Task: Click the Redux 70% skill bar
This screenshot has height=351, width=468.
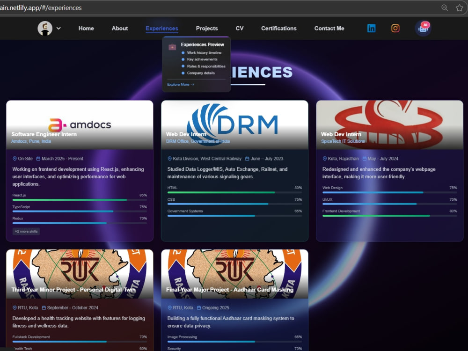Action: click(80, 223)
